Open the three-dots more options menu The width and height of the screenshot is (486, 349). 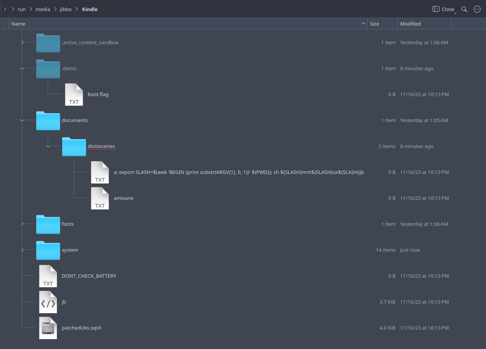(477, 9)
